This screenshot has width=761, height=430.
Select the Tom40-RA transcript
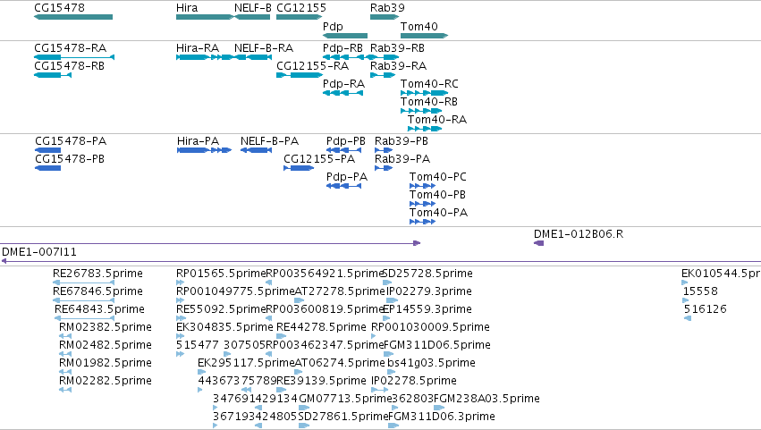(425, 129)
